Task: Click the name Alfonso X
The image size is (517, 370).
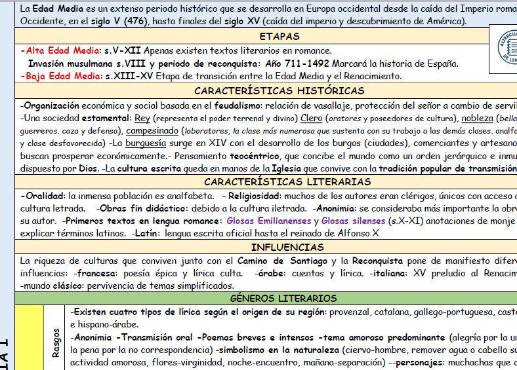Action: [x=358, y=233]
